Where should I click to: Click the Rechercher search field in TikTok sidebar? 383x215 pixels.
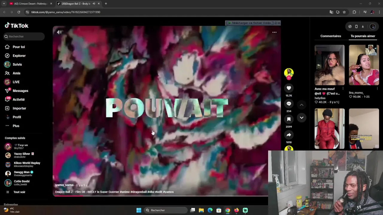pyautogui.click(x=25, y=36)
